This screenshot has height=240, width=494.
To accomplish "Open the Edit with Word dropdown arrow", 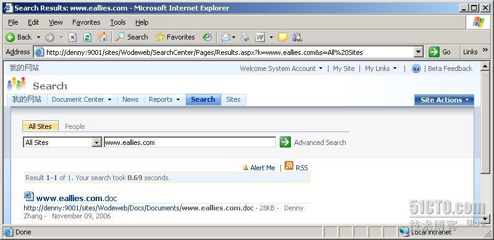I will (x=271, y=38).
